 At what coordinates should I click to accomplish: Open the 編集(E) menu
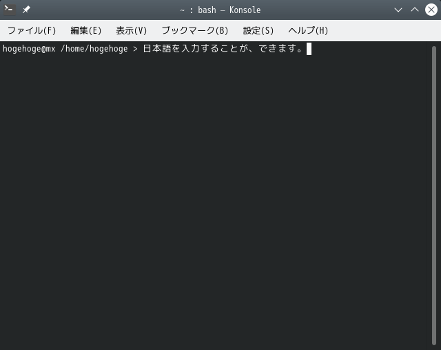point(85,30)
